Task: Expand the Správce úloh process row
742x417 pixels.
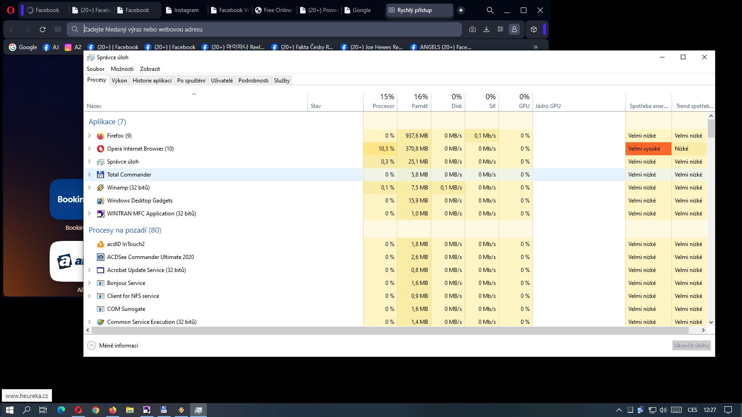Action: click(x=90, y=162)
